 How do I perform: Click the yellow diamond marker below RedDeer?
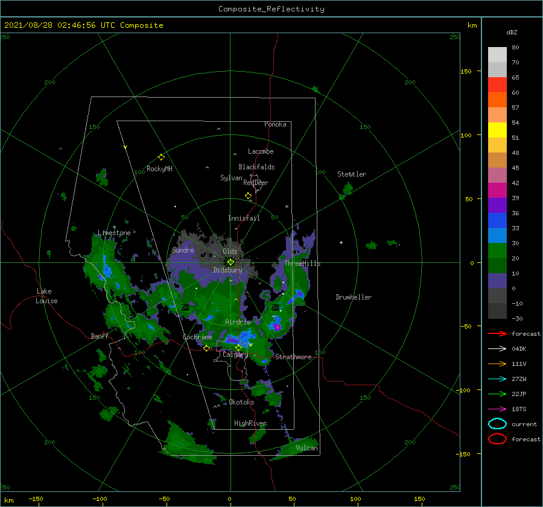point(248,195)
